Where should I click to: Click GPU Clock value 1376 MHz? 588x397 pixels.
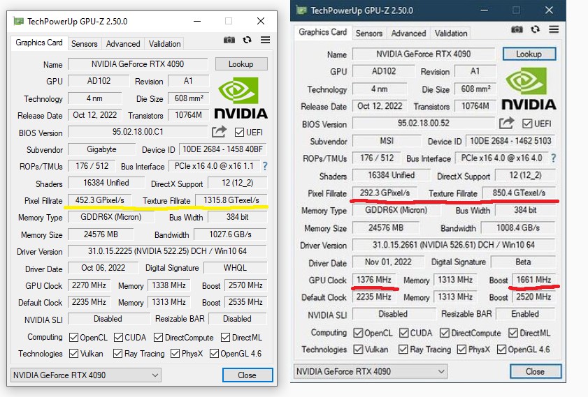[x=374, y=280]
